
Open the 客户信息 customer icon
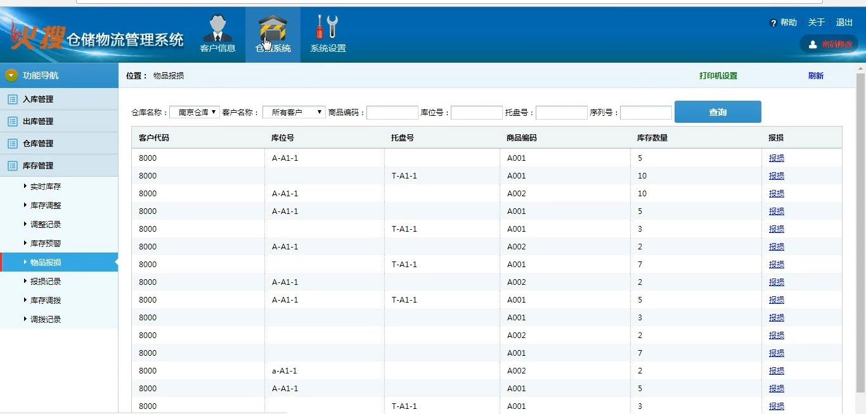tap(217, 29)
